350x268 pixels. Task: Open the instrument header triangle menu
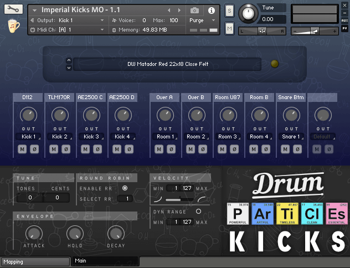pos(34,11)
